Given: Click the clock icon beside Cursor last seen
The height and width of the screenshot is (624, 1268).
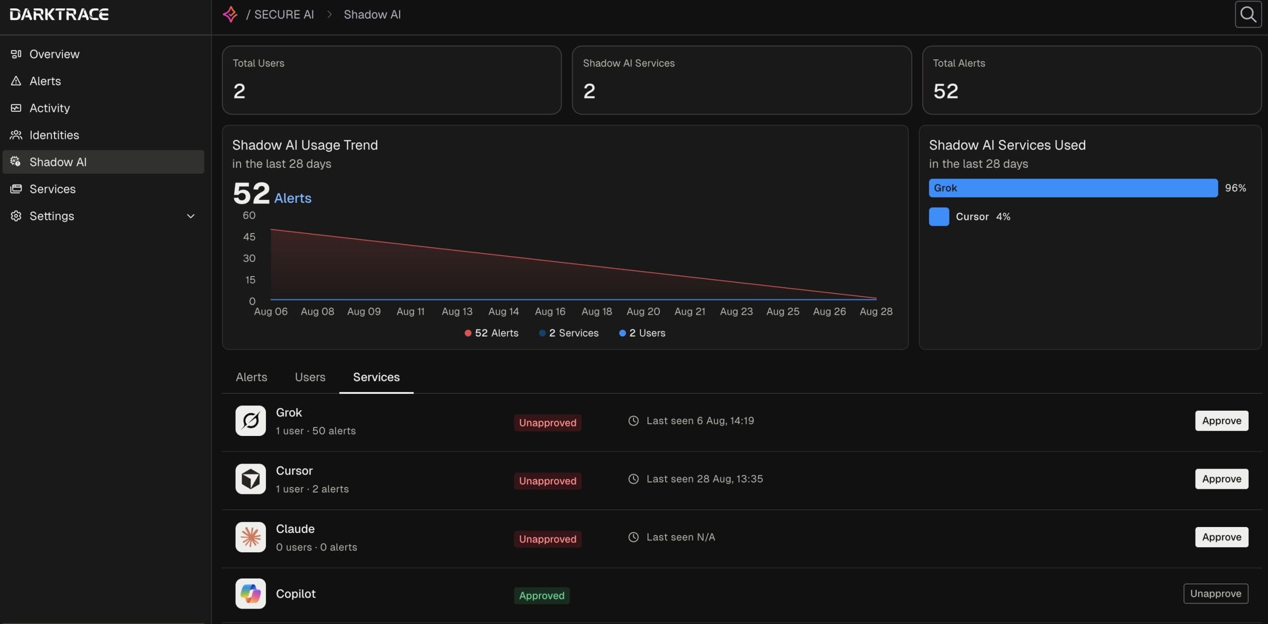Looking at the screenshot, I should tap(634, 479).
